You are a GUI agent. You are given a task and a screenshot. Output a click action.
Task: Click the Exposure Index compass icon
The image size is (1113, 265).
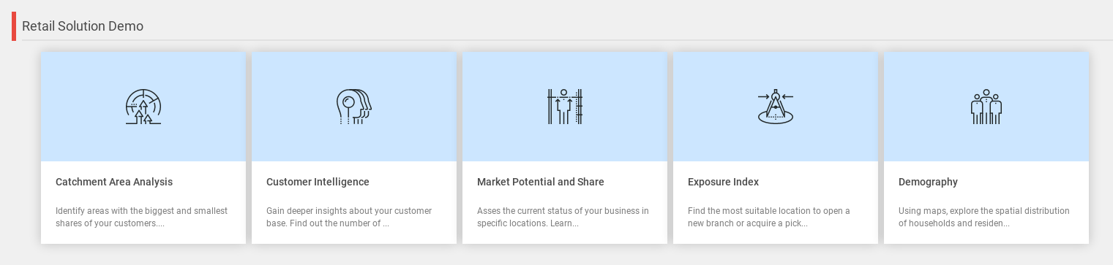[x=776, y=107]
